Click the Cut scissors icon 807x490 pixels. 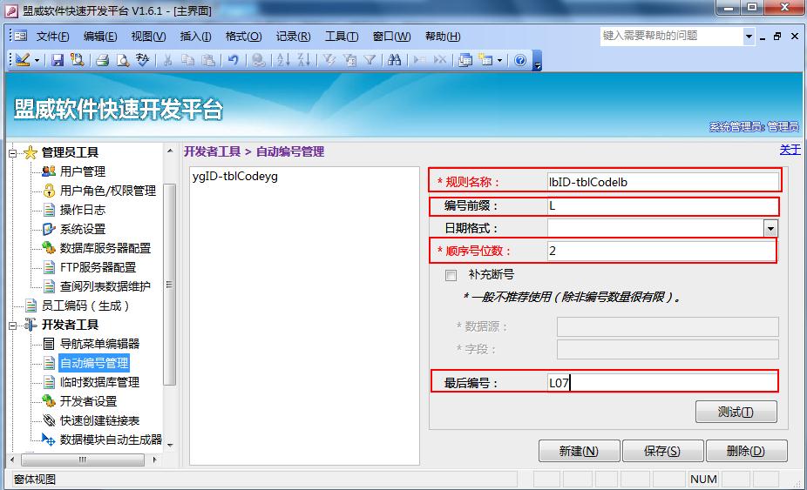(167, 60)
